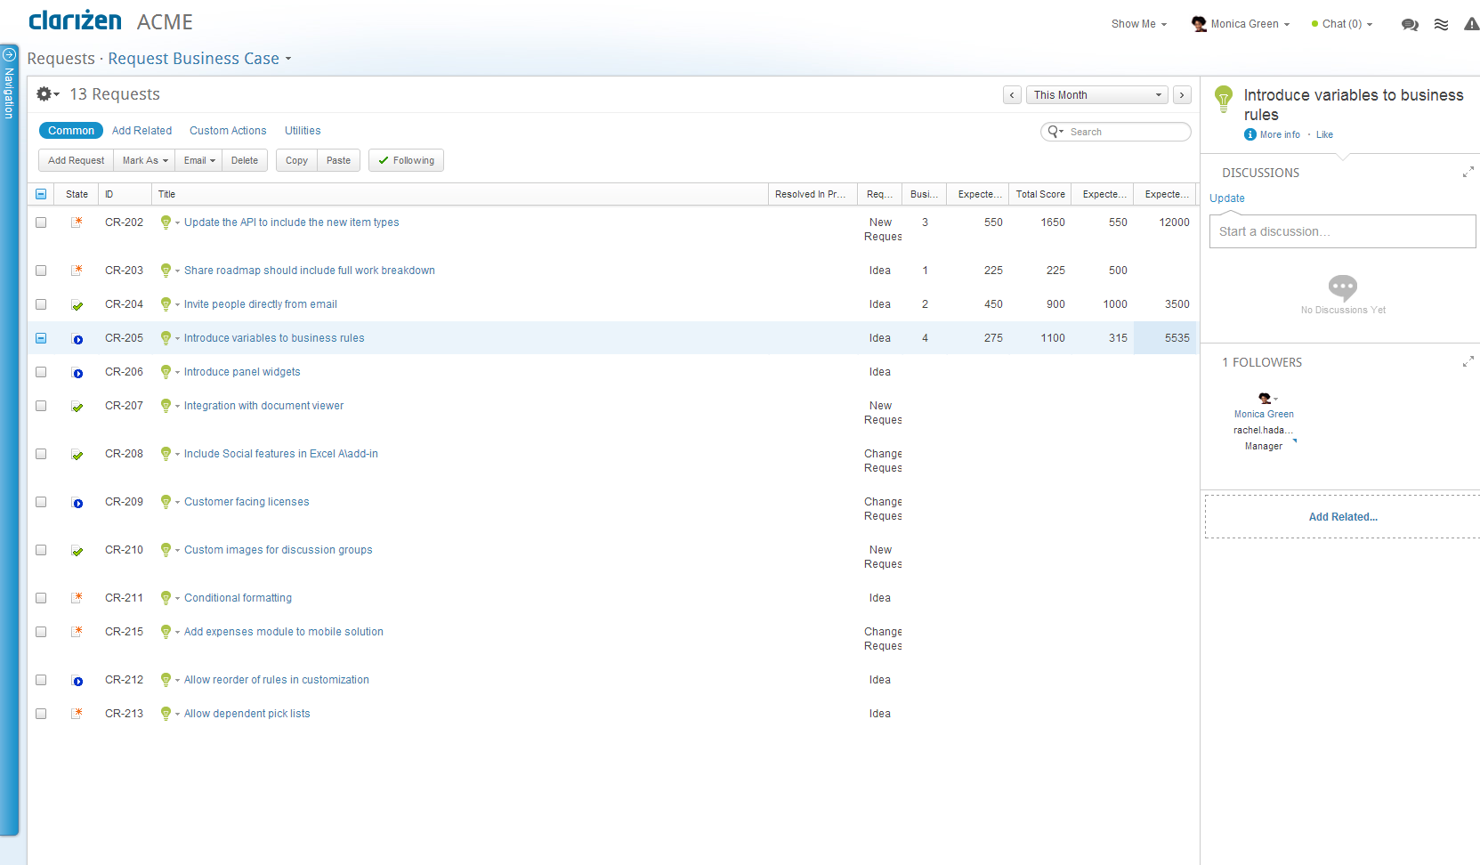
Task: Select the CR-207 row checkbox
Action: [x=41, y=406]
